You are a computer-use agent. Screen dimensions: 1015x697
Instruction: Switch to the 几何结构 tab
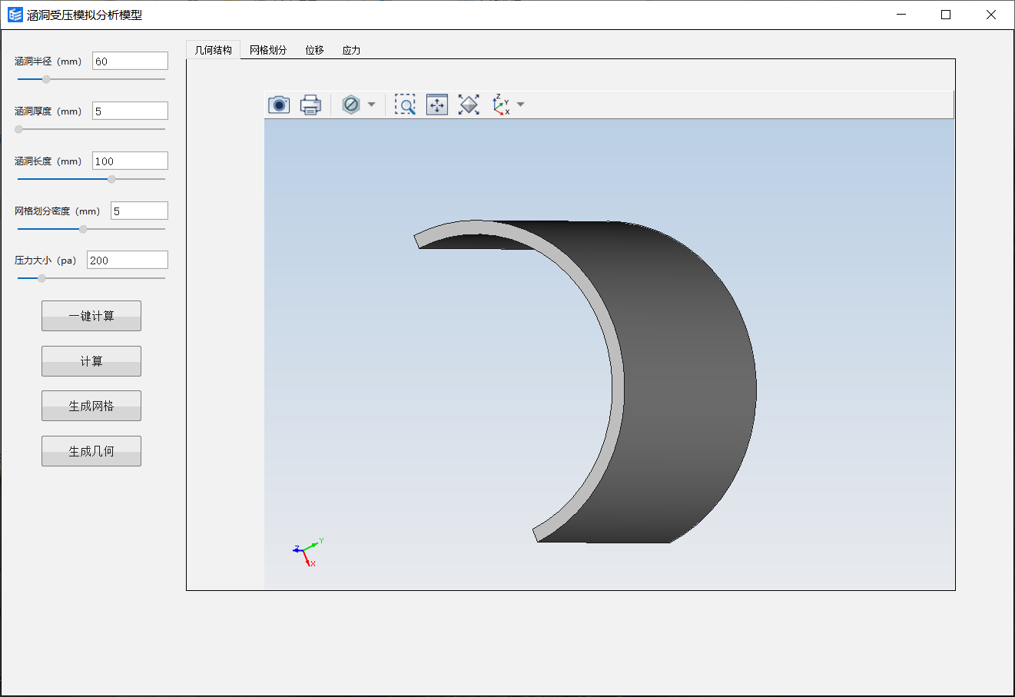pyautogui.click(x=214, y=50)
